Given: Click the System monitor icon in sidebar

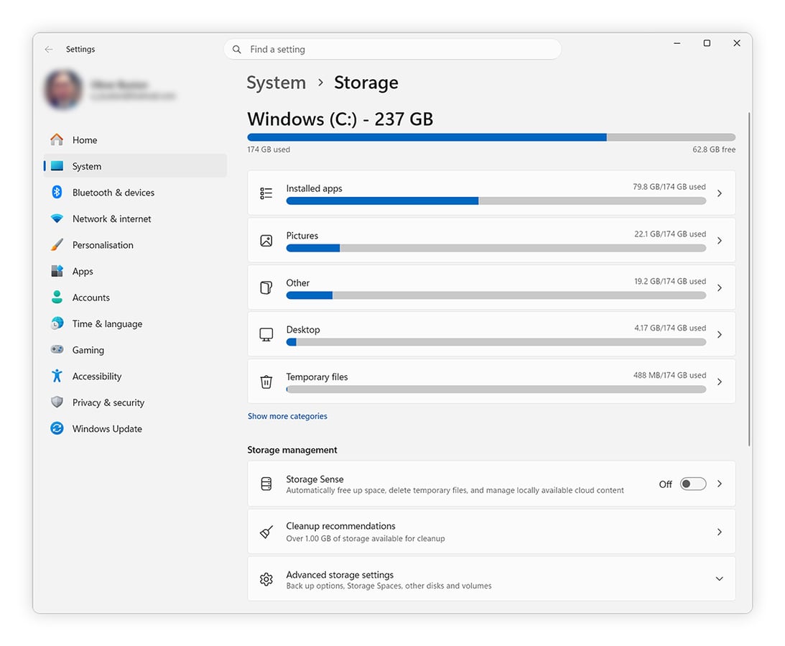Looking at the screenshot, I should pos(57,166).
